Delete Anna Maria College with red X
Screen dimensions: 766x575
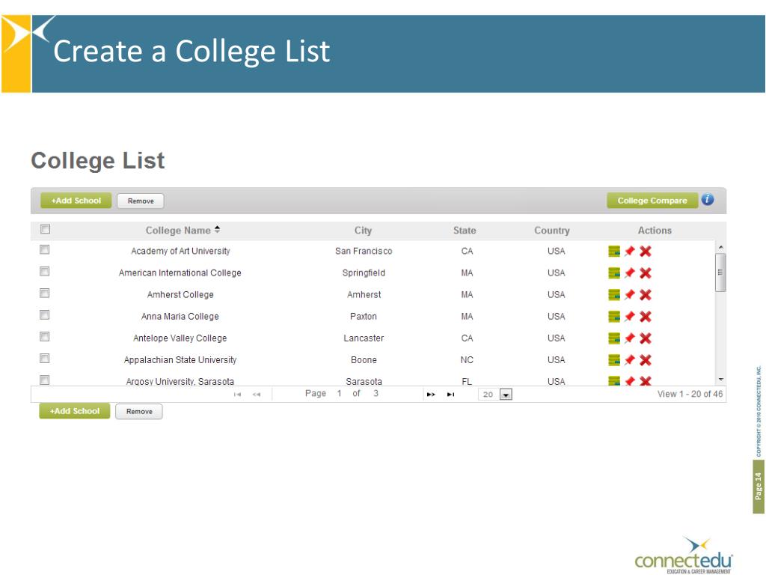click(x=646, y=317)
